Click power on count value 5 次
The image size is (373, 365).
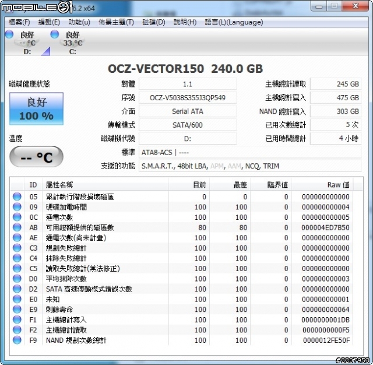pyautogui.click(x=336, y=125)
